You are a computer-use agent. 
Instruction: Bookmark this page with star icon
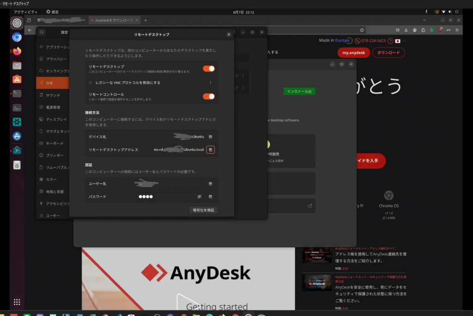pos(363,30)
